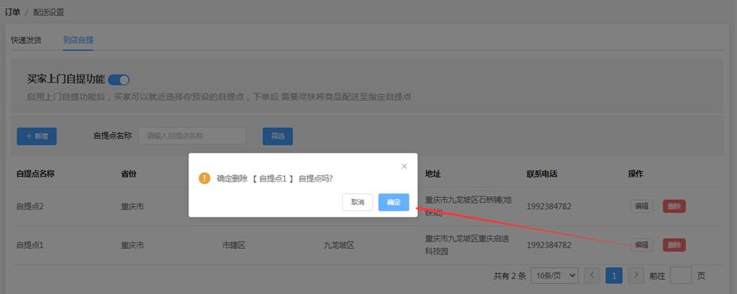The height and width of the screenshot is (294, 737).
Task: Click 重庆市九龙坡区重庆启迪科技园 address cell
Action: 467,245
